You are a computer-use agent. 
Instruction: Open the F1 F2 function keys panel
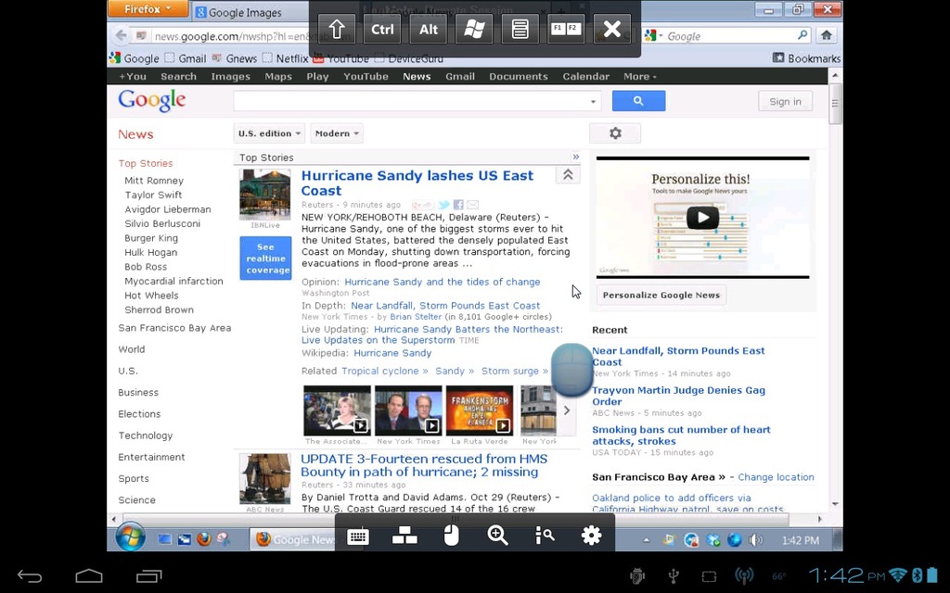point(566,29)
